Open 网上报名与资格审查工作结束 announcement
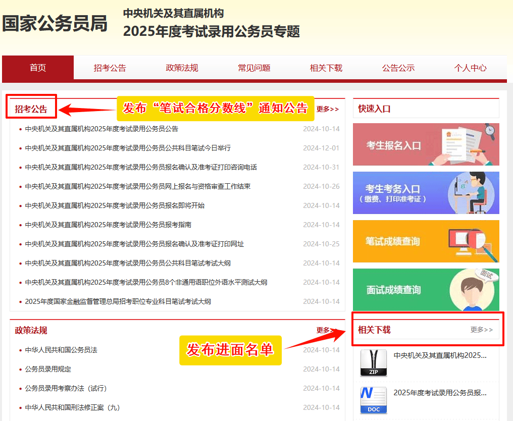513x421 pixels. coord(138,186)
